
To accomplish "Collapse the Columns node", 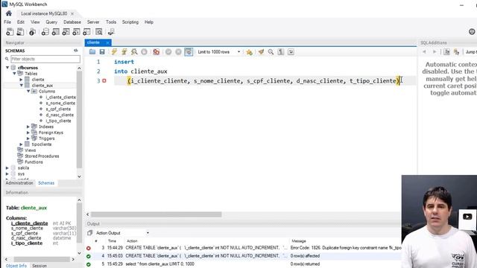I will tap(28, 91).
